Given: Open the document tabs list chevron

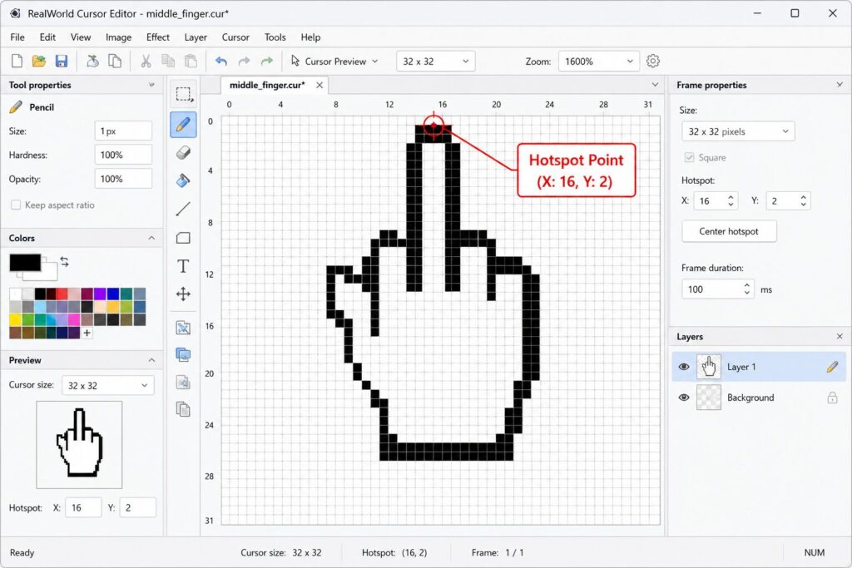Looking at the screenshot, I should [x=655, y=85].
